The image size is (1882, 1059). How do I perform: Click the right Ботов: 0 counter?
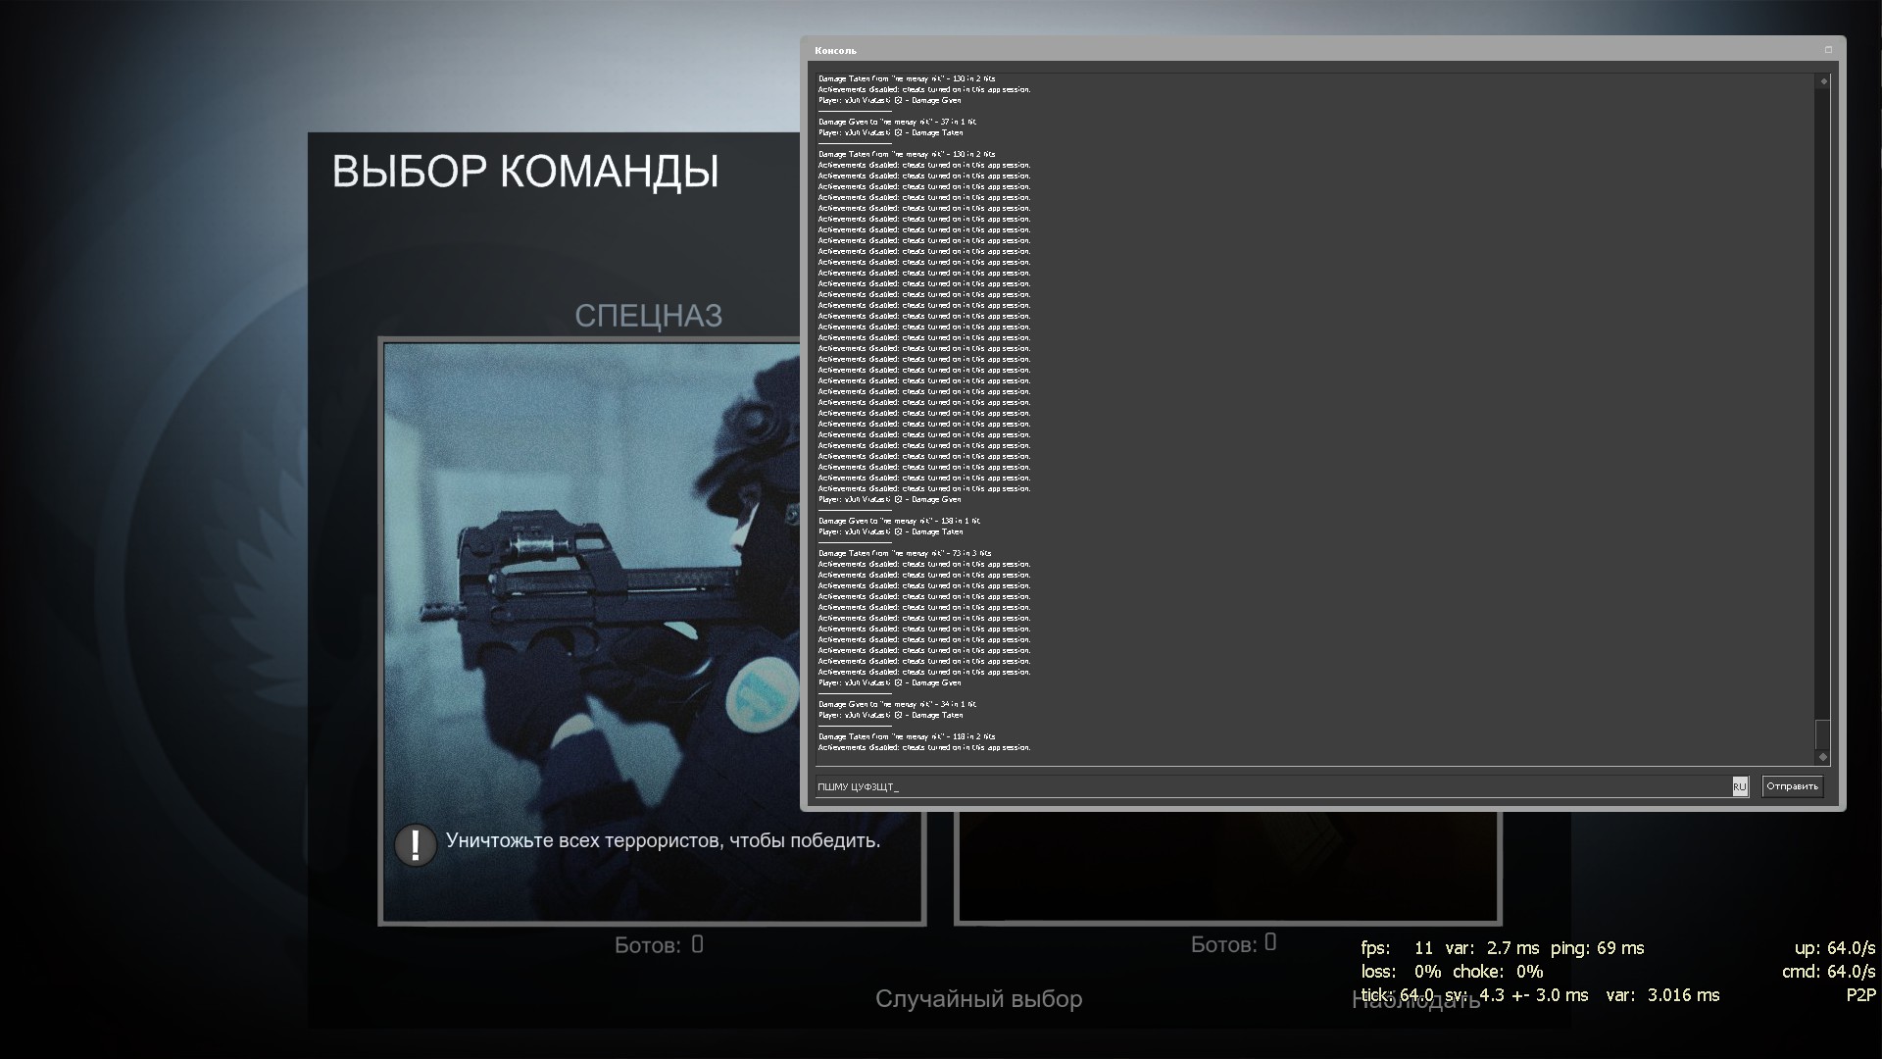[x=1233, y=944]
